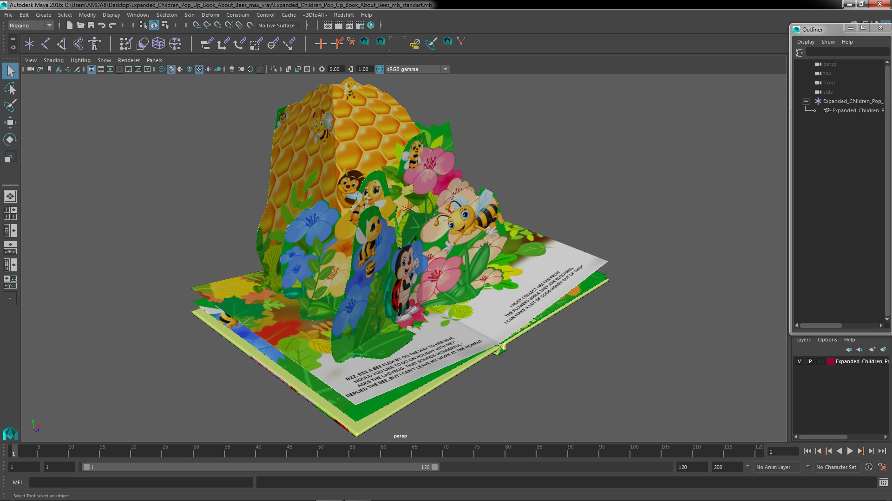
Task: Click the Maya logo icon at bottom left
Action: click(10, 433)
